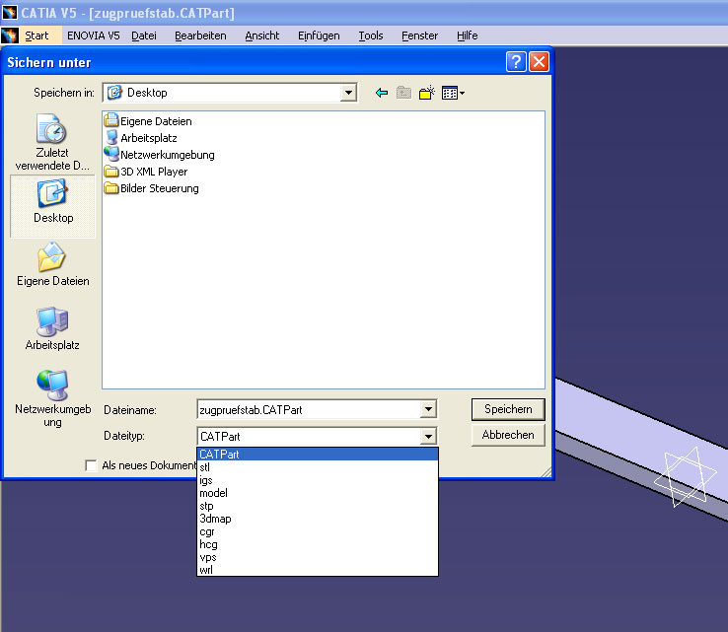Open Arbeitsplatz in the places bar
This screenshot has height=632, width=728.
point(52,328)
